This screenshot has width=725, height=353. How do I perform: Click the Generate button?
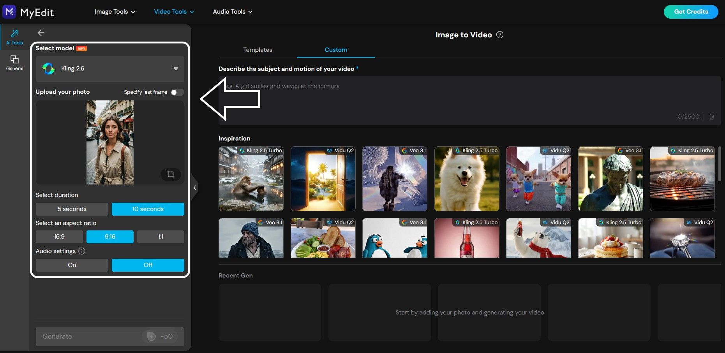coord(110,336)
